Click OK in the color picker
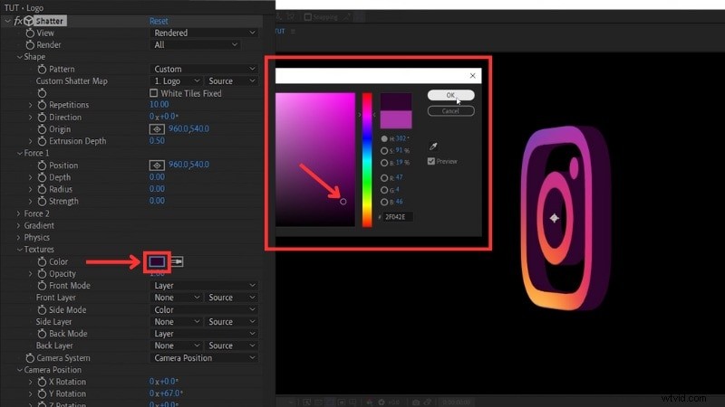 coord(450,95)
